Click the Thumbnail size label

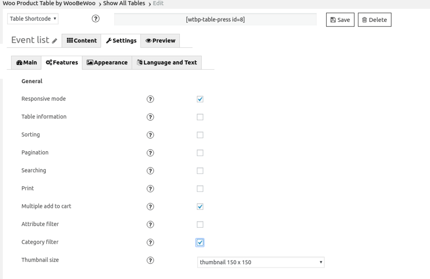pyautogui.click(x=40, y=260)
